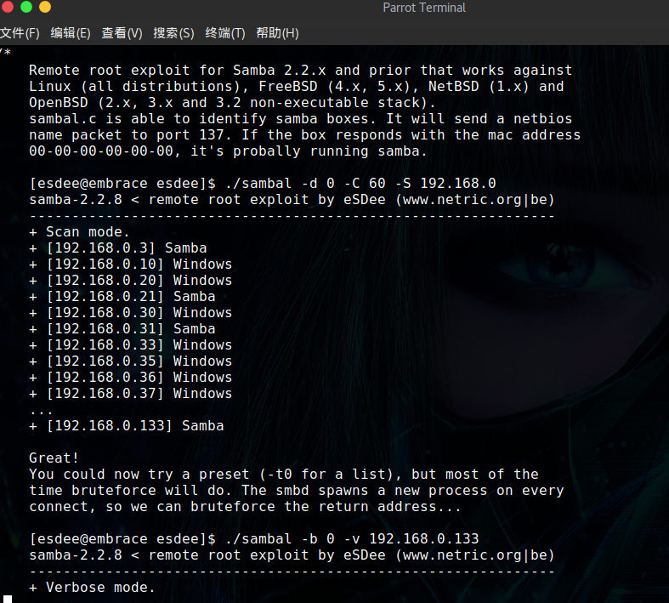Click 'Linux (all distributions), FreeBSD' line
669x603 pixels.
tap(296, 86)
